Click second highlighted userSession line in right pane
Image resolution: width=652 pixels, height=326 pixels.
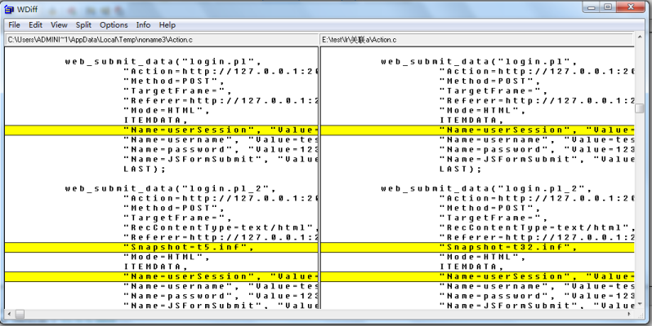[x=478, y=276]
